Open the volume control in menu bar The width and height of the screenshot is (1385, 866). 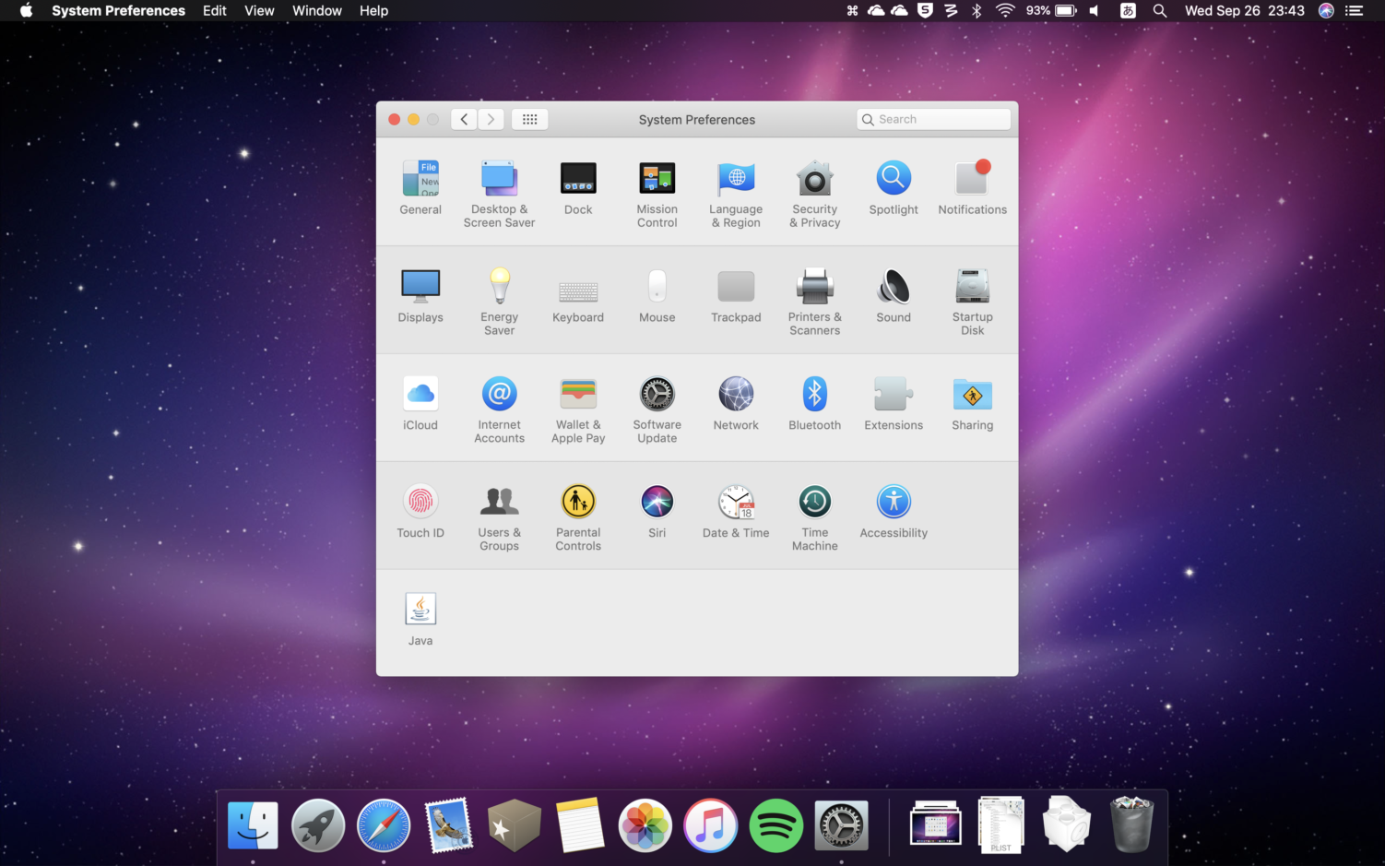[1095, 10]
